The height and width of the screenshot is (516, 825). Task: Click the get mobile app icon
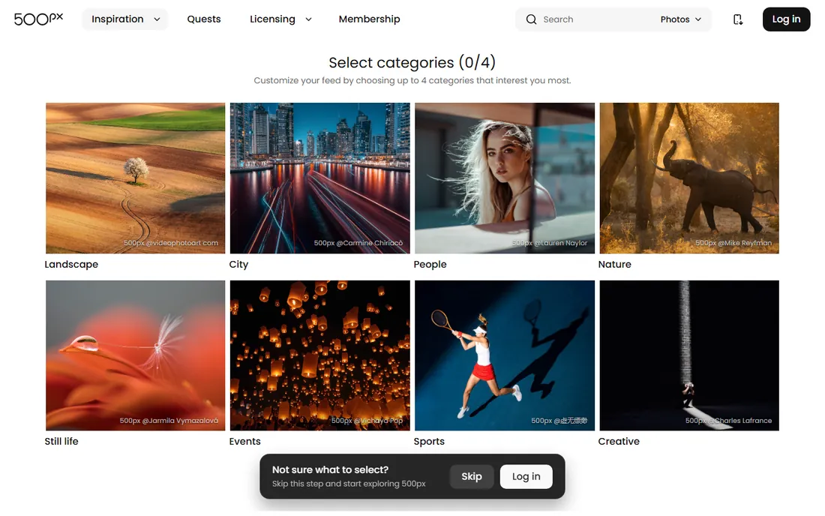pyautogui.click(x=738, y=19)
